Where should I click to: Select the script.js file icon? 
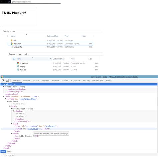18,66
